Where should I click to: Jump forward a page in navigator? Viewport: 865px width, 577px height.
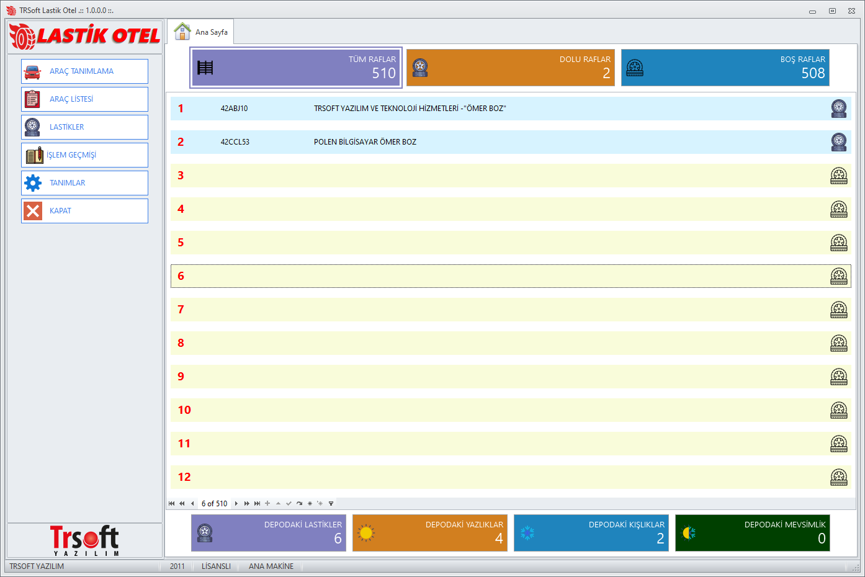[x=246, y=503]
